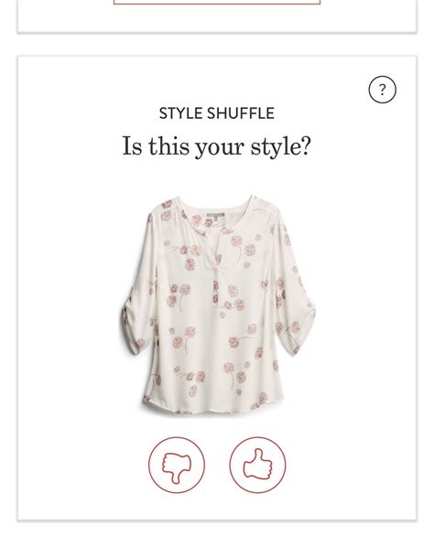Click the red-outlined button at the top edge

(217, 2)
